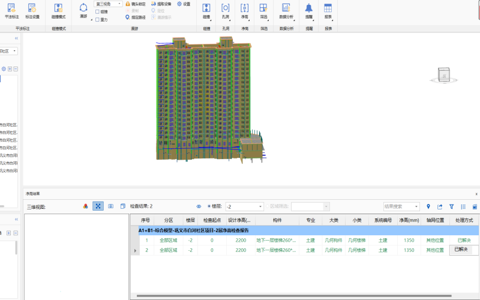Screen dimensions: 480x300
Task: Start the 漫游 roaming tool
Action: click(83, 11)
